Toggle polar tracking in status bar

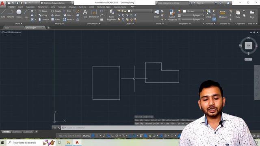pos(117,136)
